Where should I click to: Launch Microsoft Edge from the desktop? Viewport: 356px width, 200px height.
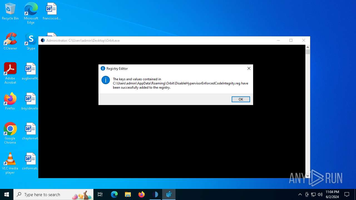[x=31, y=13]
